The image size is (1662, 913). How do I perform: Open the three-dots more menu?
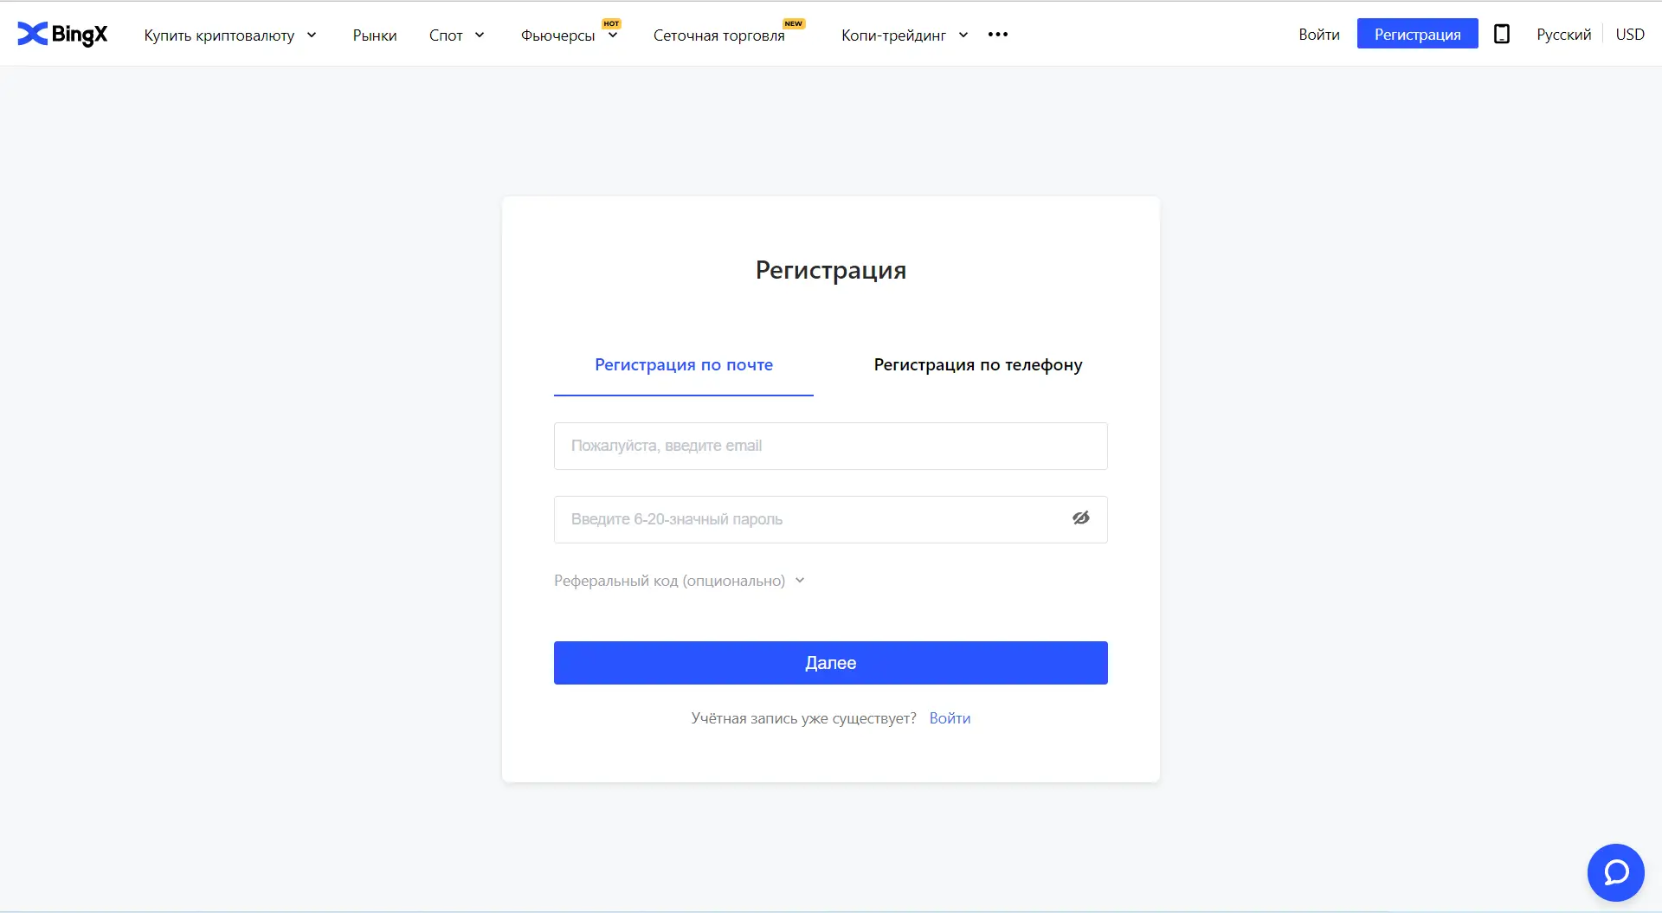[998, 35]
